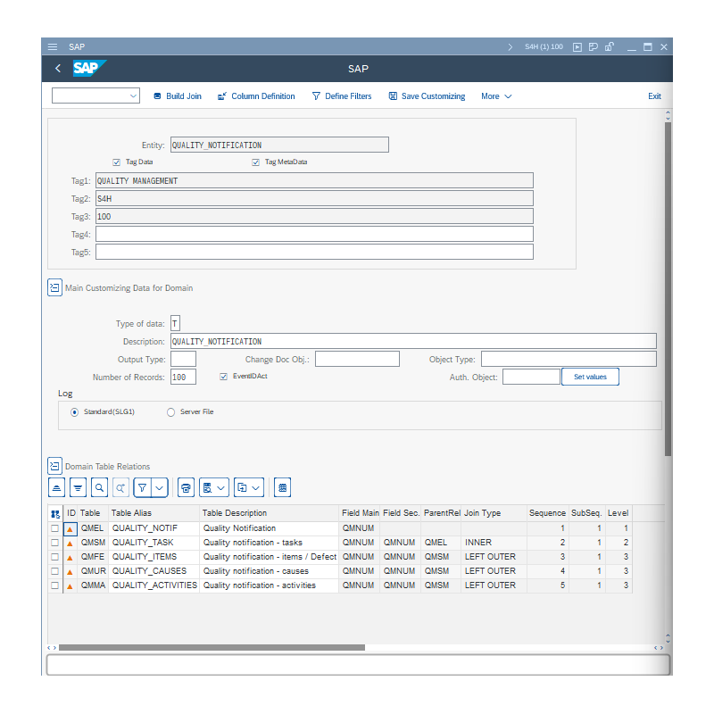The image size is (714, 714).
Task: Click the print icon in table toolbar
Action: coord(186,488)
